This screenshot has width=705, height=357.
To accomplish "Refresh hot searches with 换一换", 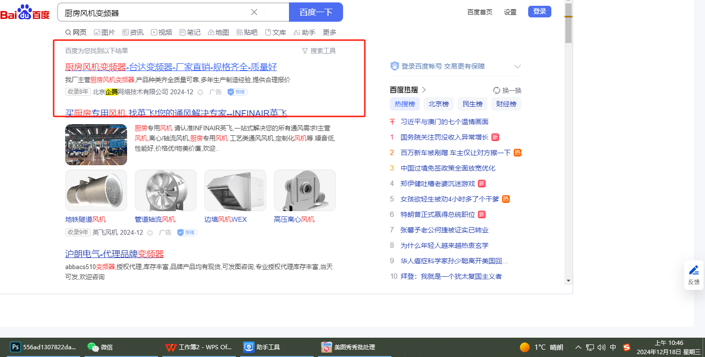I will click(x=507, y=90).
